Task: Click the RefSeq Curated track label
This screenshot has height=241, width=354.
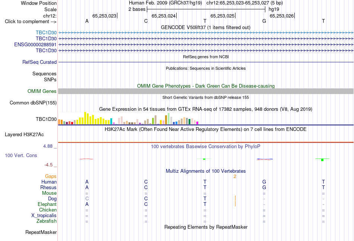Action: pyautogui.click(x=39, y=62)
